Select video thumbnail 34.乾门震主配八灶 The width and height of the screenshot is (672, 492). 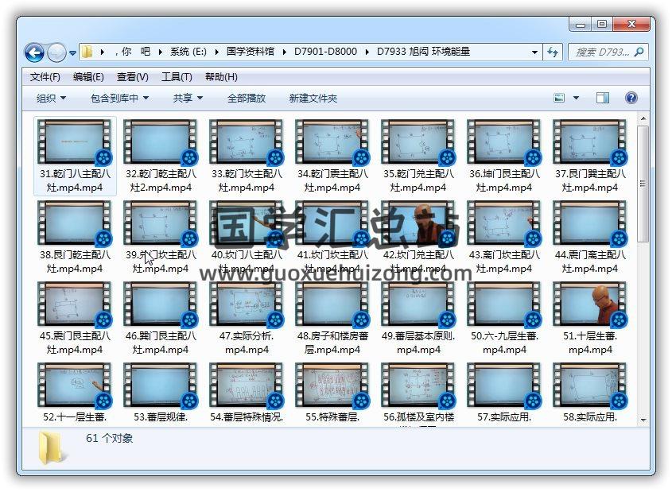click(x=332, y=141)
